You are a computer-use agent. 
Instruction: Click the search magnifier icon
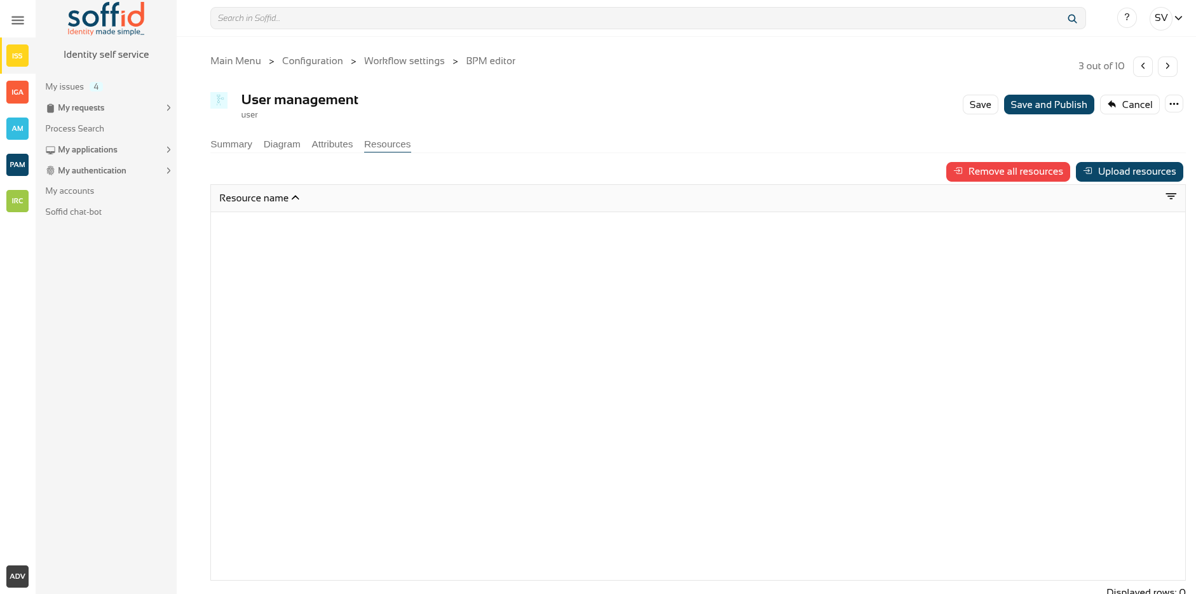pyautogui.click(x=1072, y=18)
